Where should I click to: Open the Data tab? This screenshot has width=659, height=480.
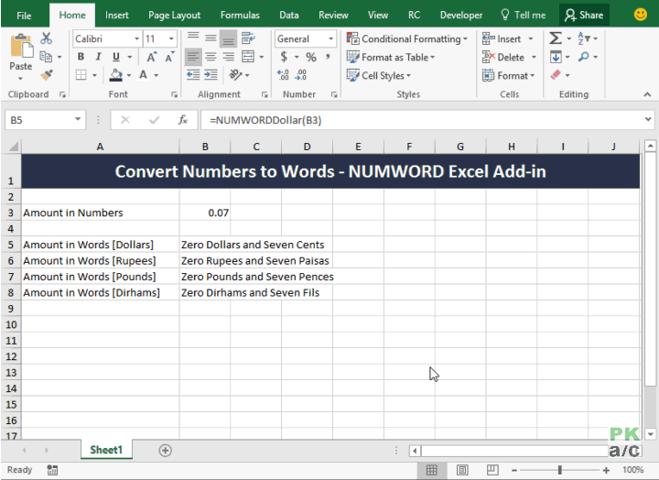click(x=289, y=16)
